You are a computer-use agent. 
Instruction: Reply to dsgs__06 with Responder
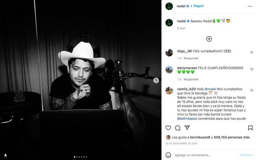point(191,58)
